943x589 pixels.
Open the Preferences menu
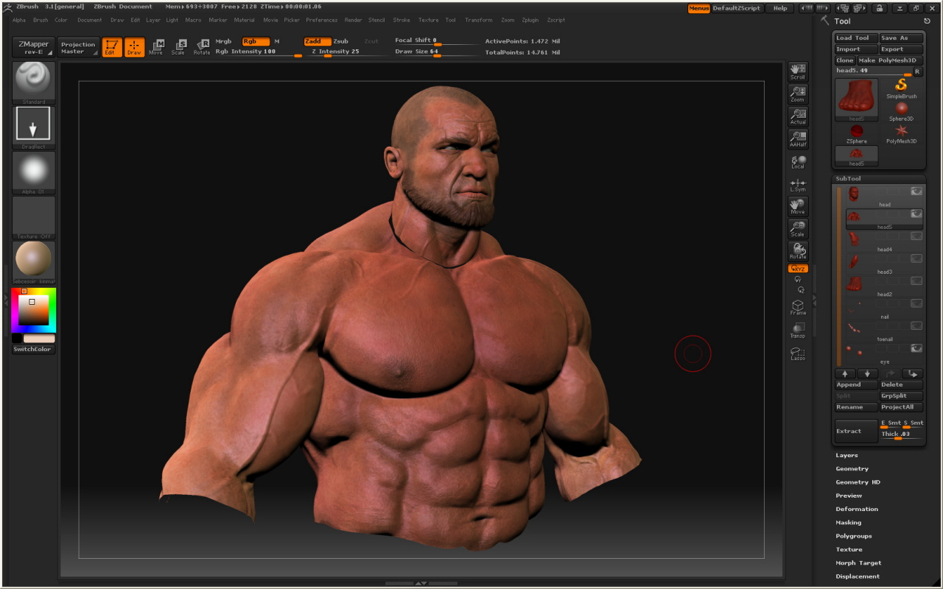click(322, 20)
